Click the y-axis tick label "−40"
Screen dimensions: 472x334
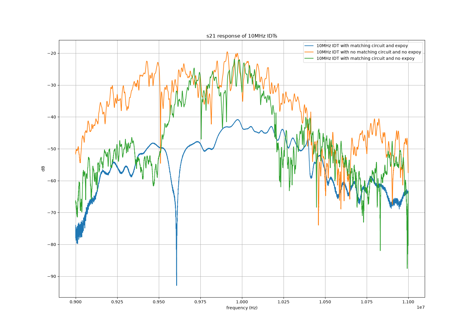point(51,117)
